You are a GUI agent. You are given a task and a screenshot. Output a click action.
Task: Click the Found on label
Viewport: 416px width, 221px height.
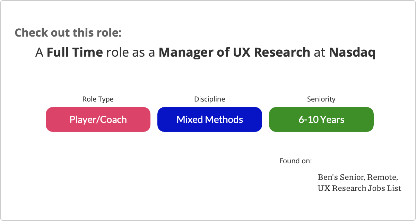296,161
